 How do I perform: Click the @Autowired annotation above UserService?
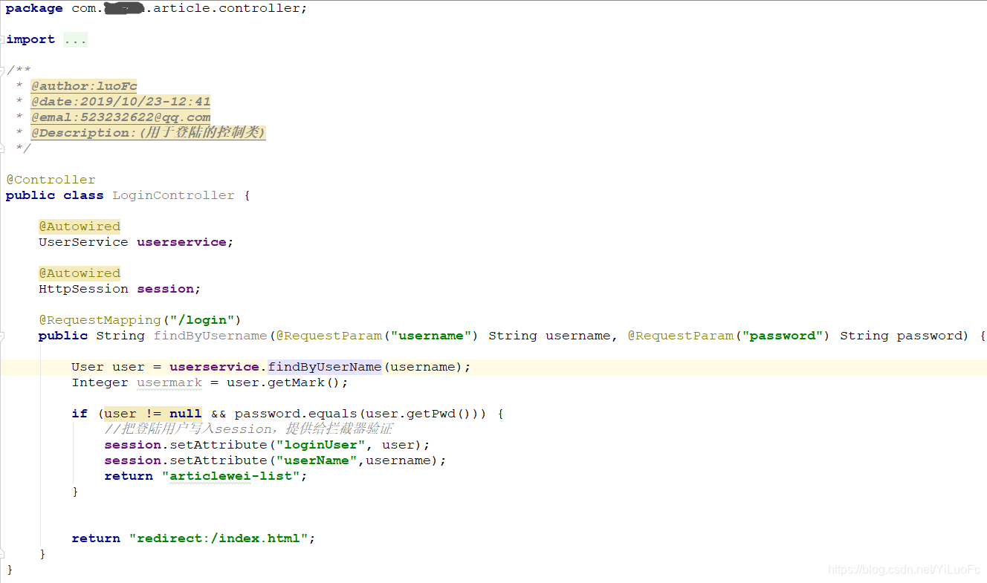tap(80, 227)
